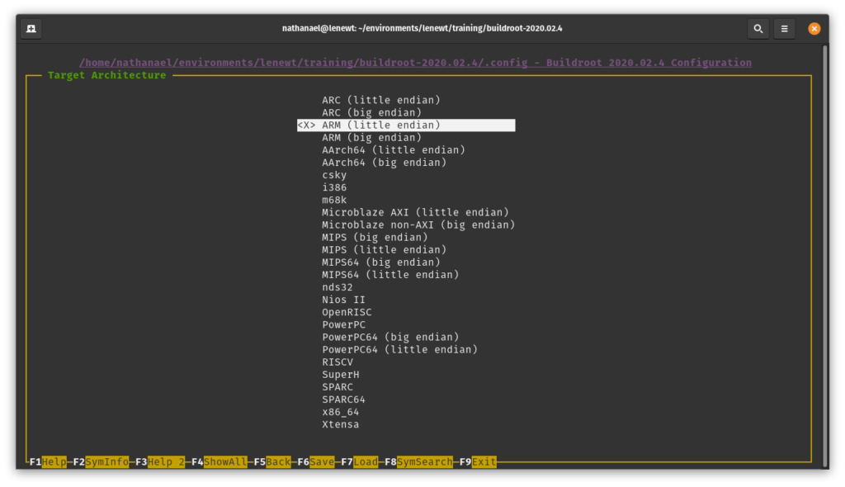Load a config with F7 Load
The height and width of the screenshot is (487, 845).
[360, 462]
